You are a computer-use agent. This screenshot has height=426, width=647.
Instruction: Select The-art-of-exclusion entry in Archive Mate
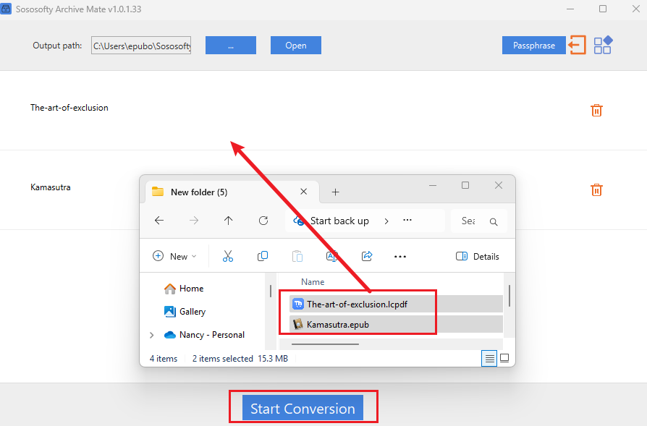click(x=69, y=108)
